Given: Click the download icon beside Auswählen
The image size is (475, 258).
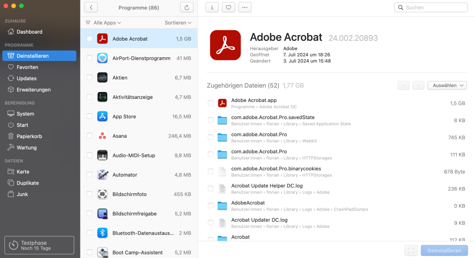Looking at the screenshot, I should point(418,85).
